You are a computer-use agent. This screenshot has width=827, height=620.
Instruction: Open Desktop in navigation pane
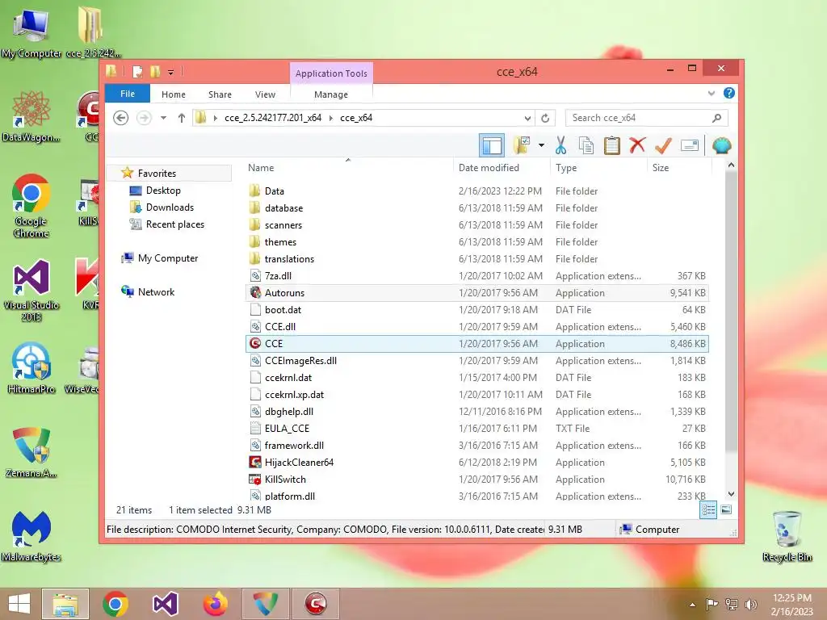(x=163, y=191)
